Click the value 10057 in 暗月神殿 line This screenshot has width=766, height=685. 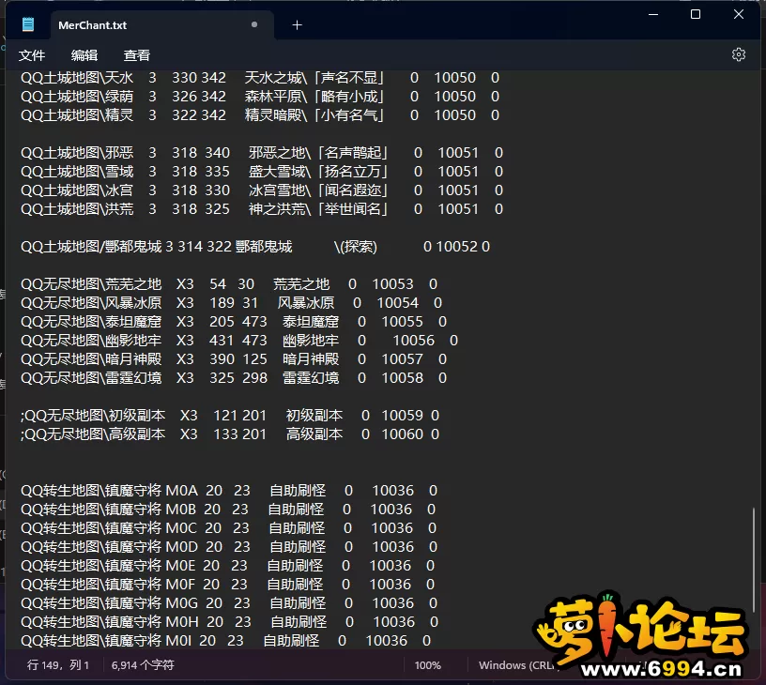402,359
